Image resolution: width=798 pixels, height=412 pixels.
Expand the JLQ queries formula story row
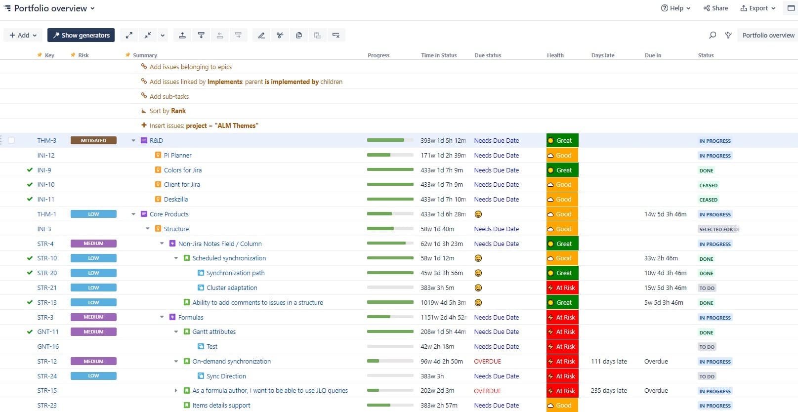tap(176, 390)
